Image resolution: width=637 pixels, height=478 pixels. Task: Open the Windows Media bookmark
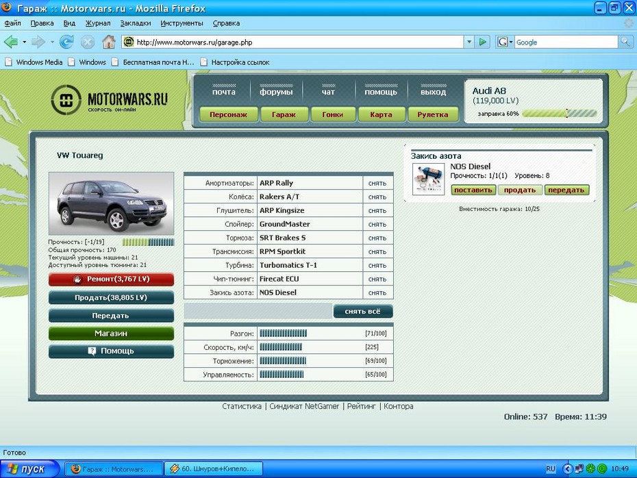[x=34, y=62]
